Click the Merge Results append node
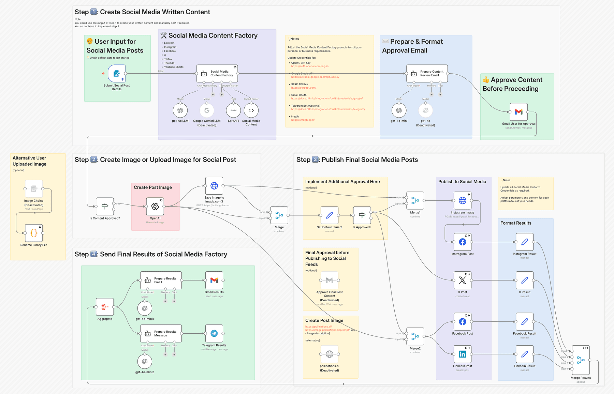Screen dimensions: 614x394 (x=581, y=360)
